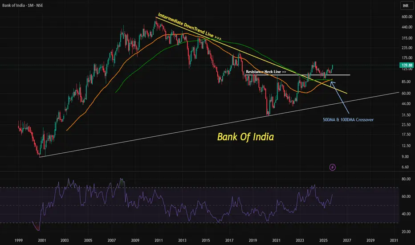
Task: Select the blue crossover arrow annotation
Action: click(x=340, y=98)
